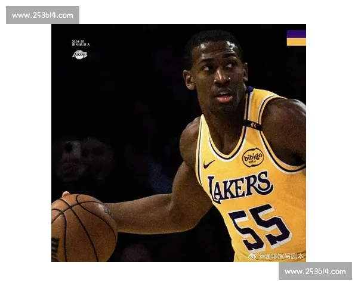Click the 2024-25 season label

pyautogui.click(x=78, y=41)
